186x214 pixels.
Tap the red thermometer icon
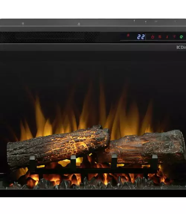click(x=167, y=37)
